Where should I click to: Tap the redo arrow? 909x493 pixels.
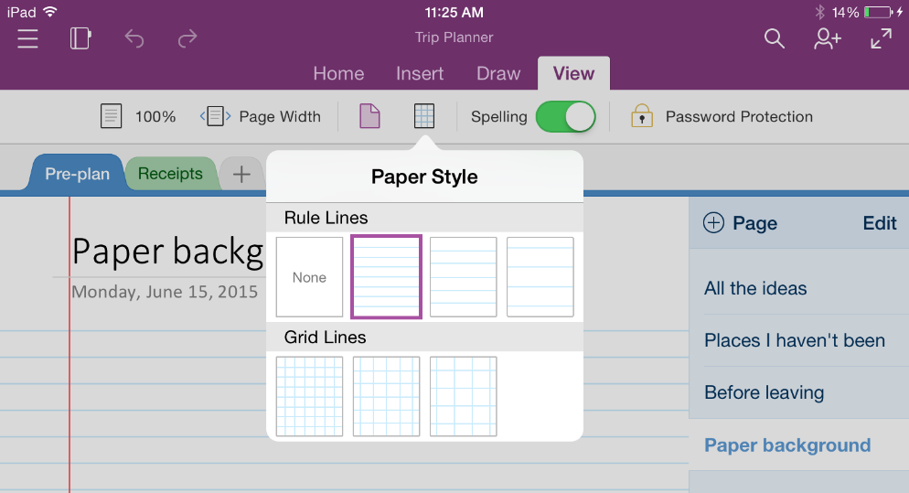[187, 38]
